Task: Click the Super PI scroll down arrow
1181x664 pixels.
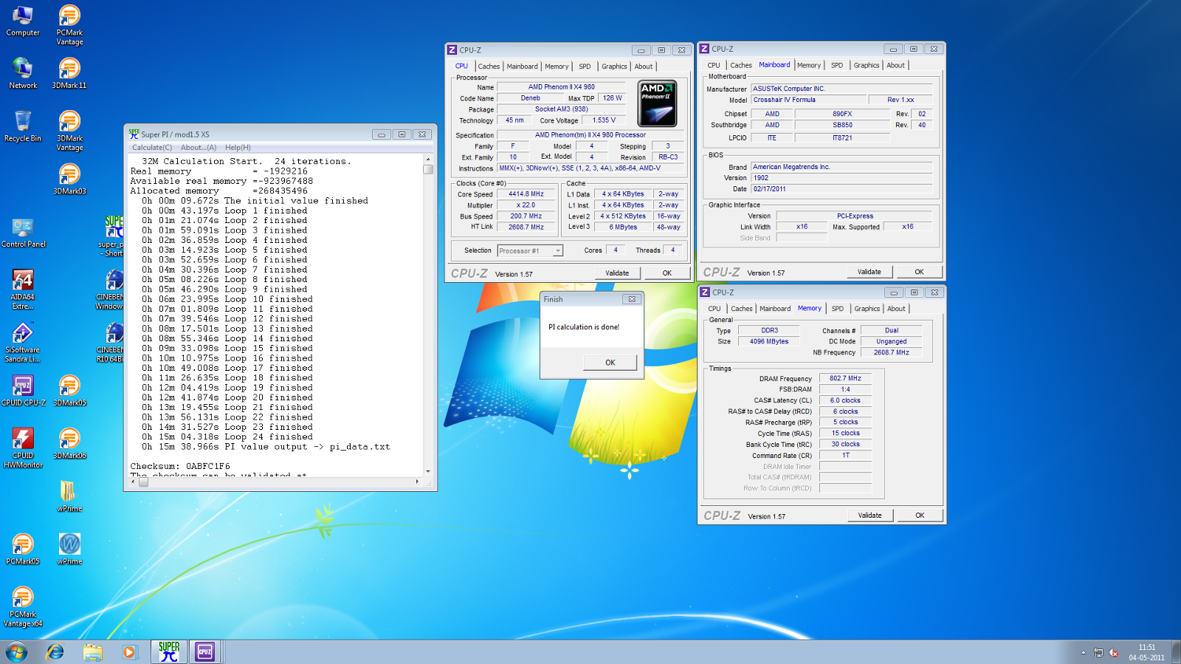Action: click(x=428, y=471)
